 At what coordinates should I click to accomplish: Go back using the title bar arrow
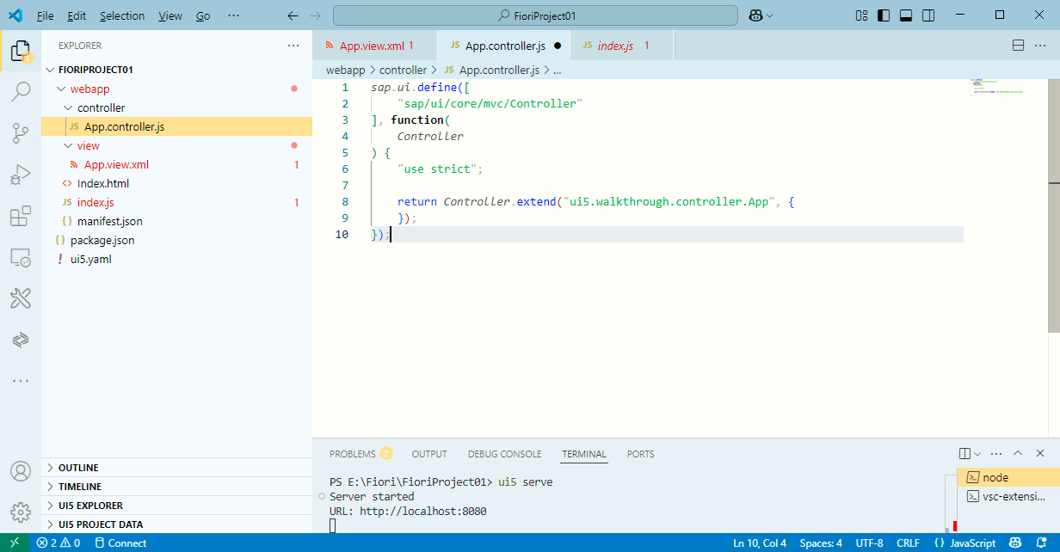pyautogui.click(x=293, y=15)
